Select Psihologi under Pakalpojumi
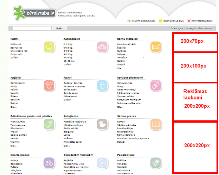The image size is (219, 175). [x=122, y=164]
